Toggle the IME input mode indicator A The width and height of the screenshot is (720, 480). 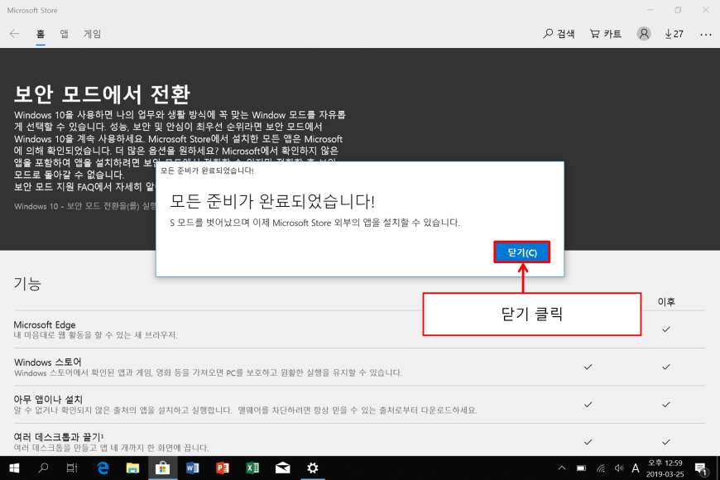point(636,468)
